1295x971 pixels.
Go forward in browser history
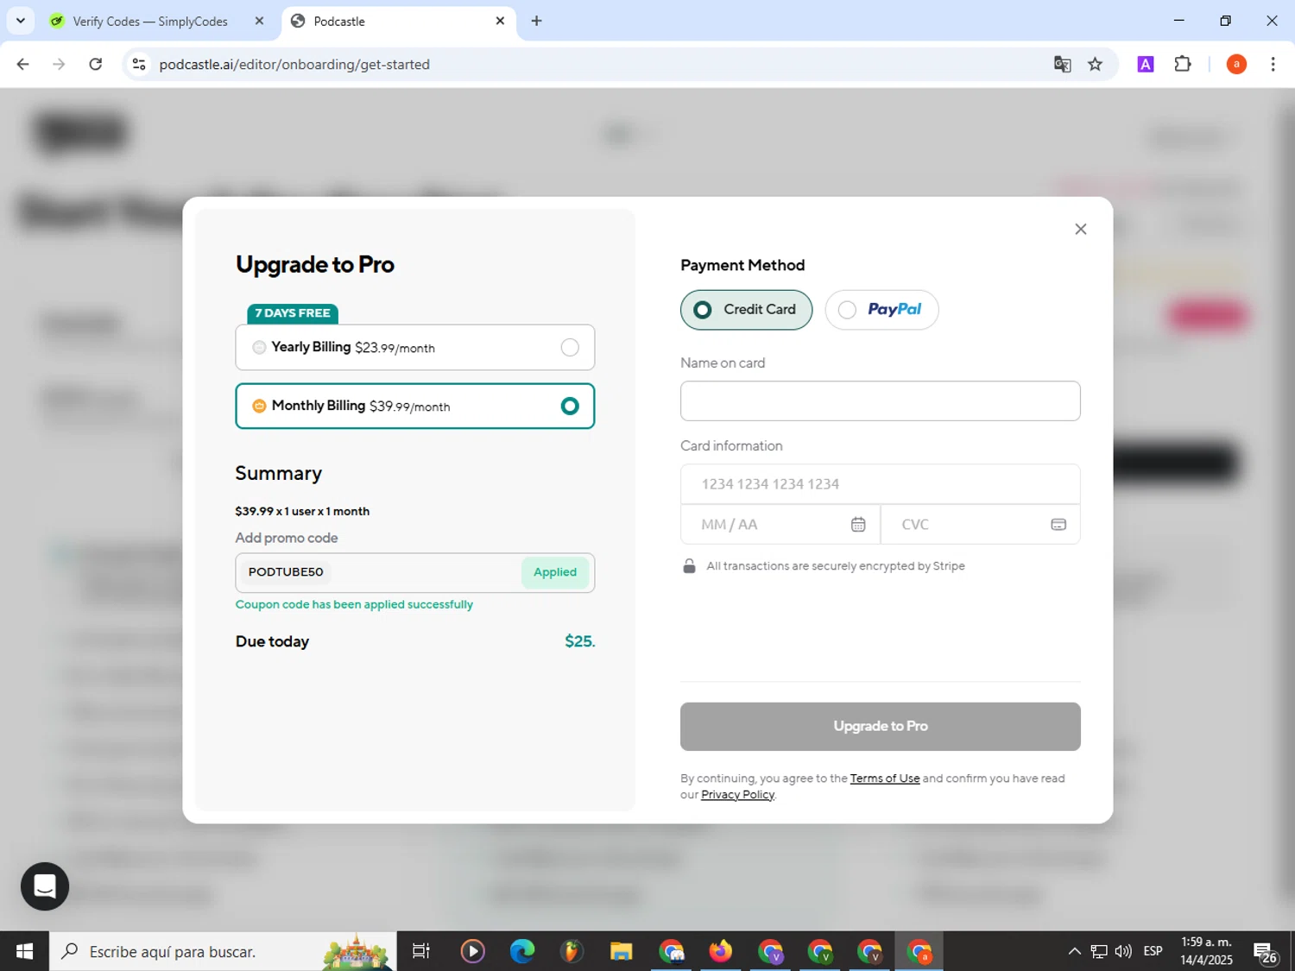point(59,64)
